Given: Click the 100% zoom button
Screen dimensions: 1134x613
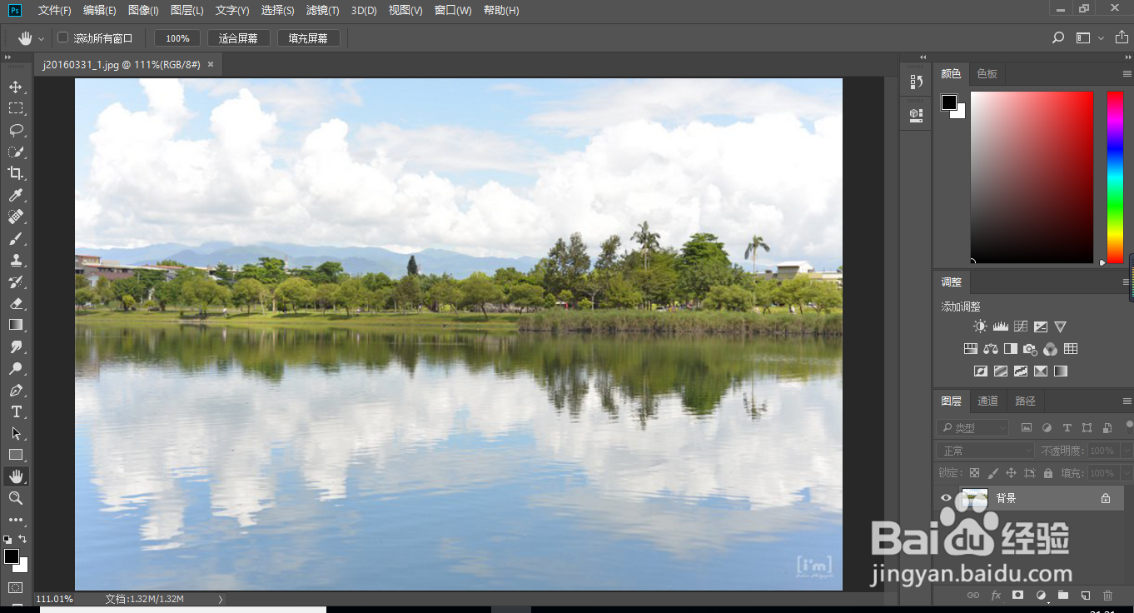Looking at the screenshot, I should pyautogui.click(x=177, y=38).
